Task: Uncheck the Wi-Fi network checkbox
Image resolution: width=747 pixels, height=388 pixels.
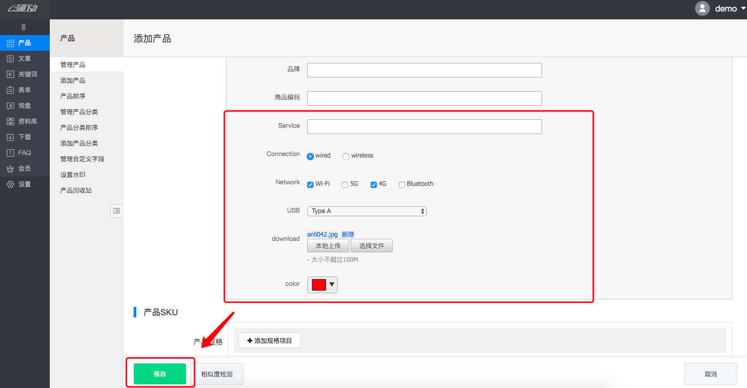Action: click(310, 184)
